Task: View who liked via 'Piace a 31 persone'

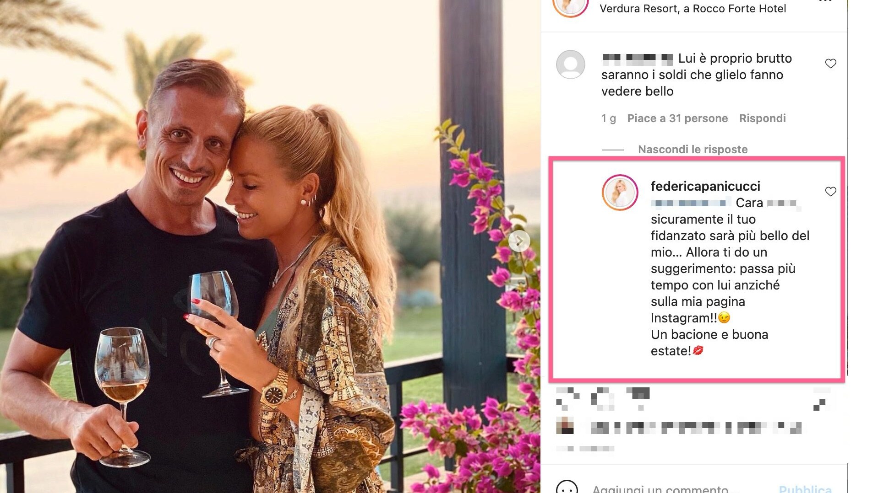Action: pos(677,118)
